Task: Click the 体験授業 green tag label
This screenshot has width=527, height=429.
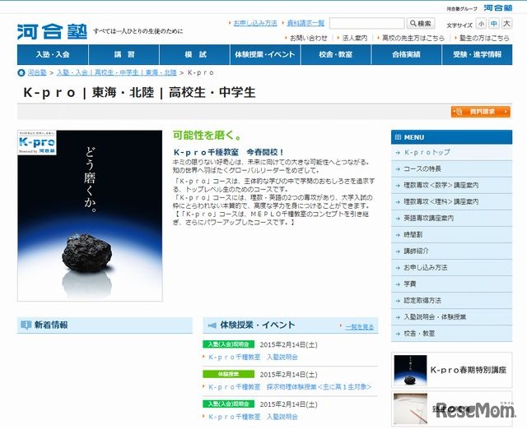Action: click(228, 374)
